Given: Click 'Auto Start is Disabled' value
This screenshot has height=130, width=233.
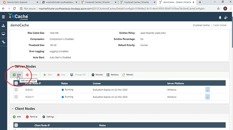Looking at the screenshot, I should pyautogui.click(x=60, y=58).
